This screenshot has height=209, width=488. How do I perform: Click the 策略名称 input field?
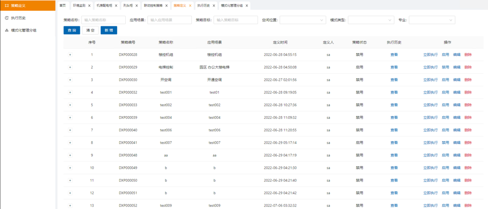(103, 20)
